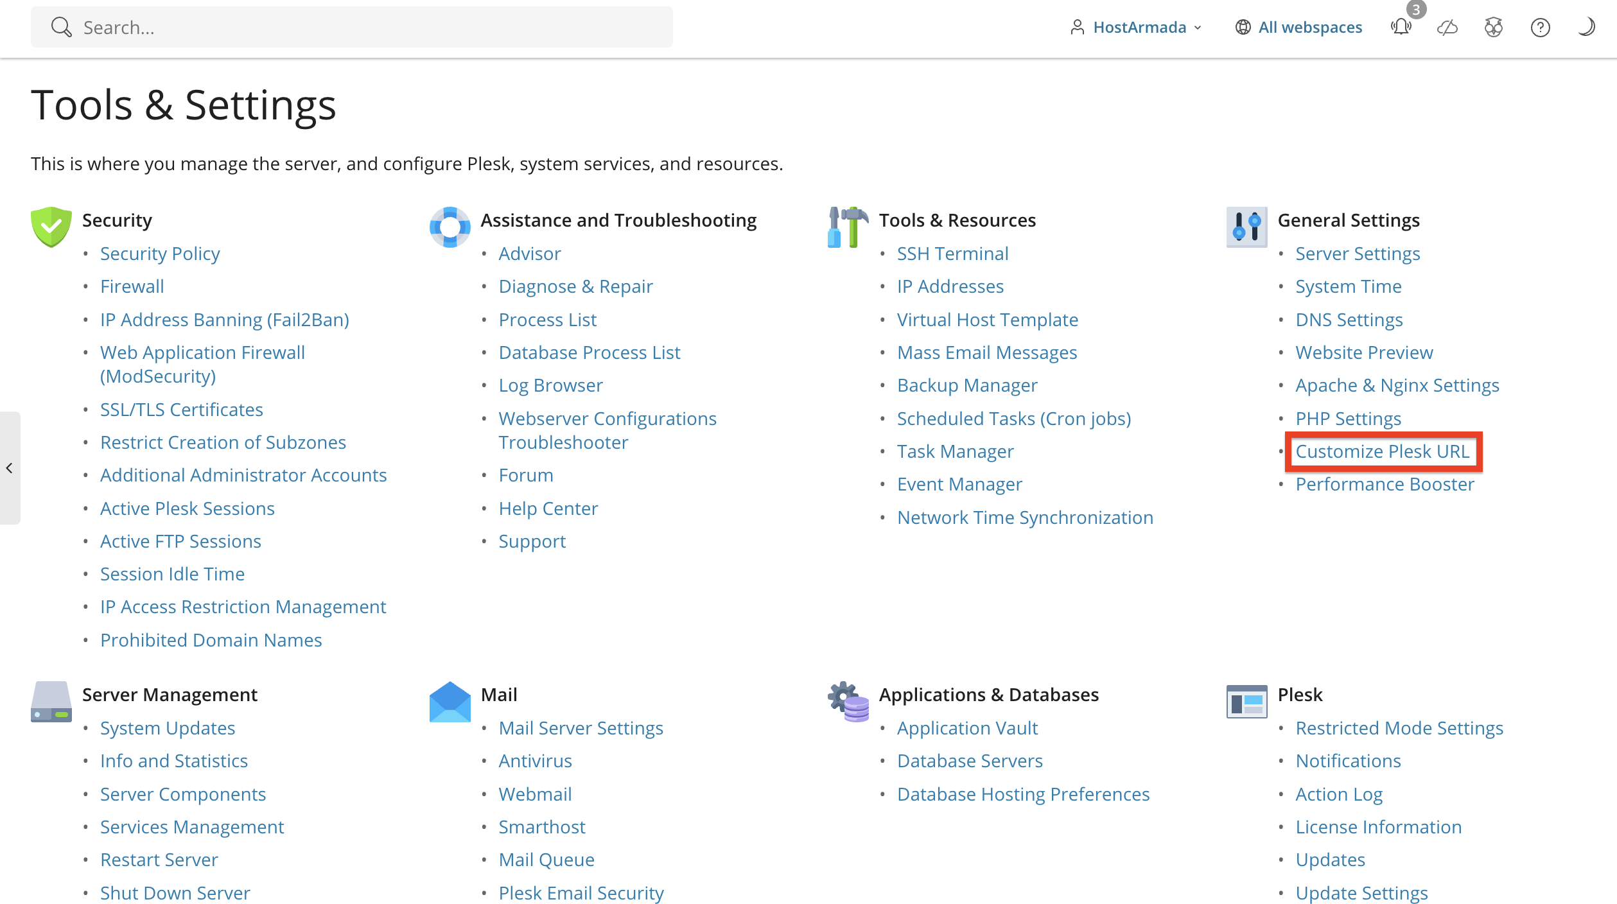Click the Security shield icon
Image resolution: width=1617 pixels, height=904 pixels.
tap(51, 227)
